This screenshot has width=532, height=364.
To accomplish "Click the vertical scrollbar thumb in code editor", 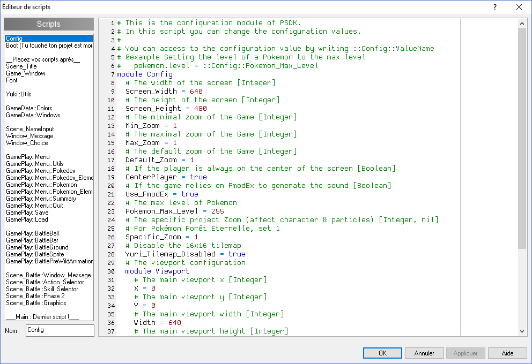I will pyautogui.click(x=522, y=138).
